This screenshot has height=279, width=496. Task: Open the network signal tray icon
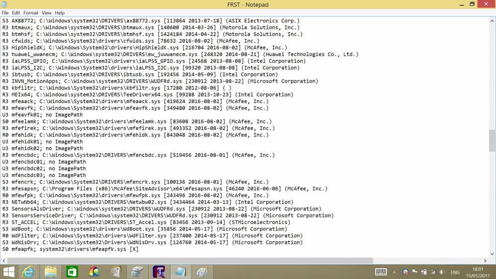(x=433, y=272)
